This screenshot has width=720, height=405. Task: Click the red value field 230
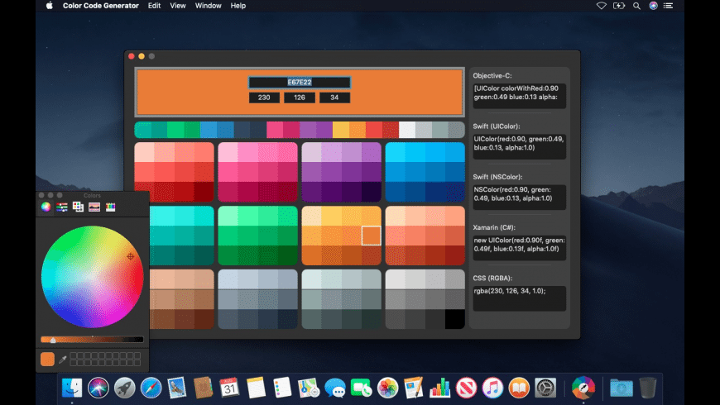(264, 98)
